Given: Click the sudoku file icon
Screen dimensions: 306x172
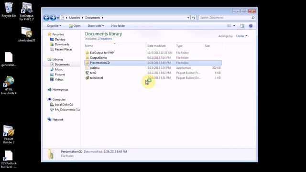Looking at the screenshot, I should (x=87, y=68).
